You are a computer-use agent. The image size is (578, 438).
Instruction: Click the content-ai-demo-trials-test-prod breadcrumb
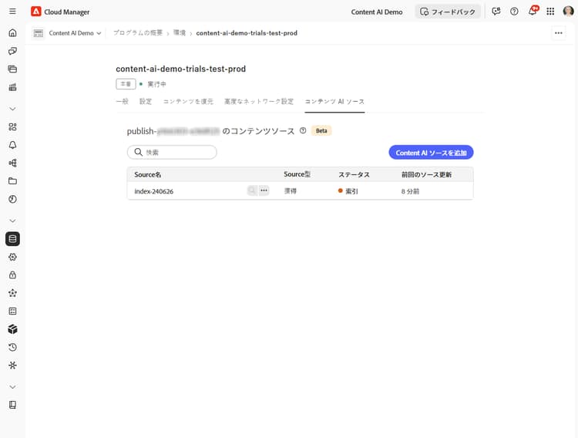tap(247, 33)
